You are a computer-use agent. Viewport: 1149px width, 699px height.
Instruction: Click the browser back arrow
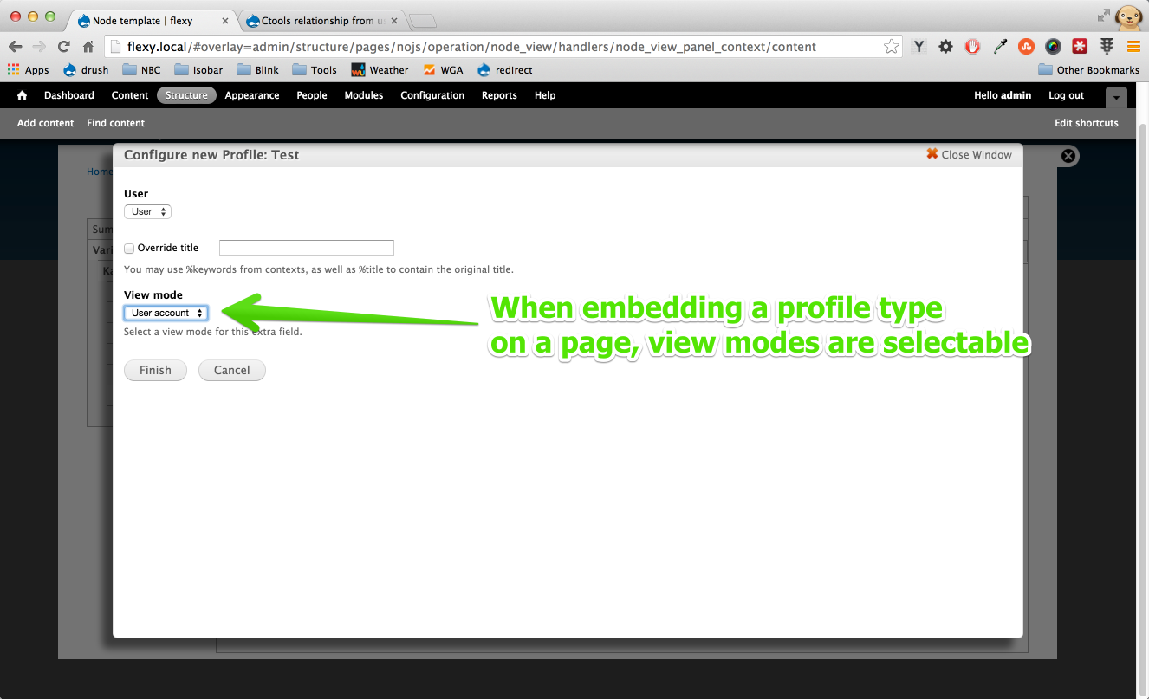(x=15, y=47)
